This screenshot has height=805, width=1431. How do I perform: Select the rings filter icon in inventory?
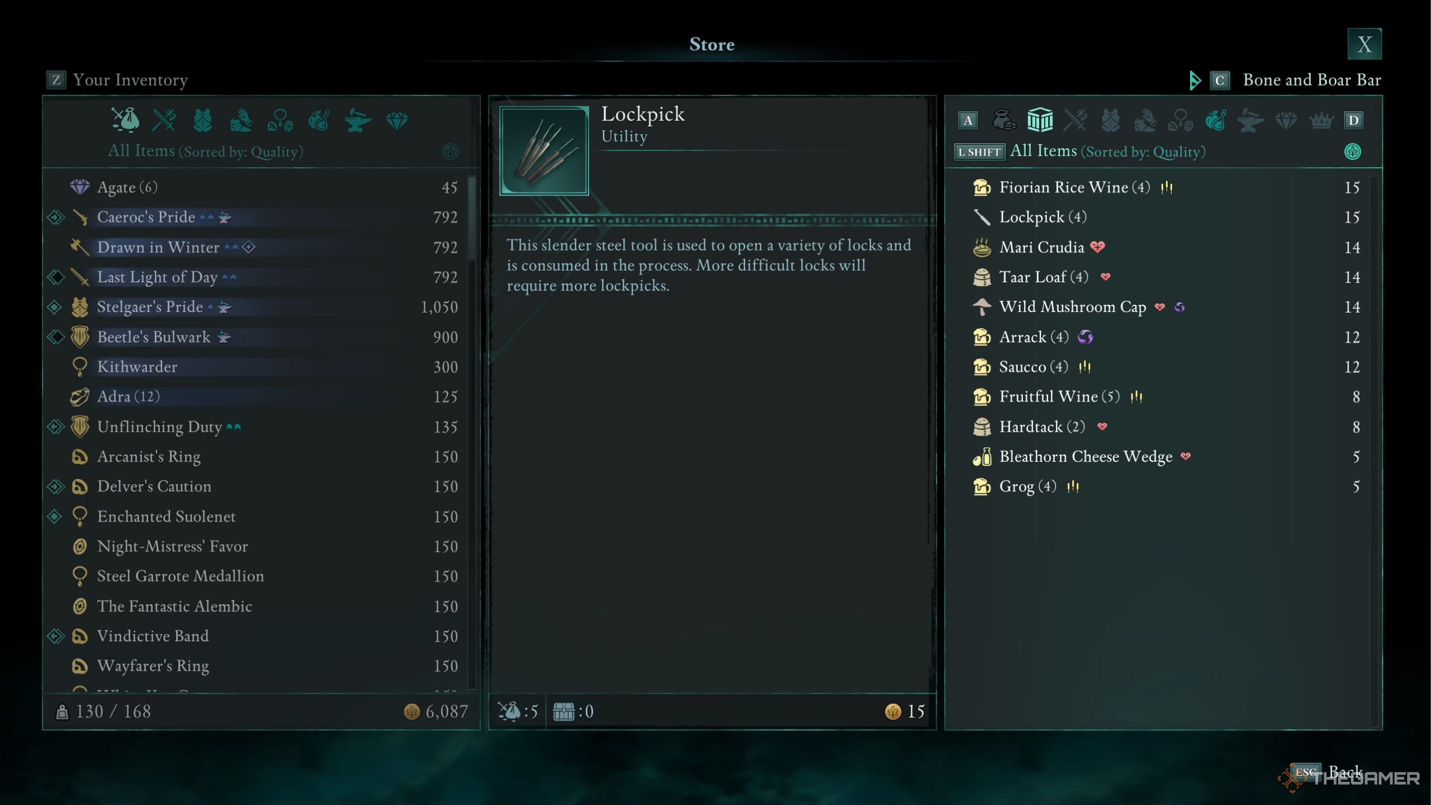(x=279, y=119)
